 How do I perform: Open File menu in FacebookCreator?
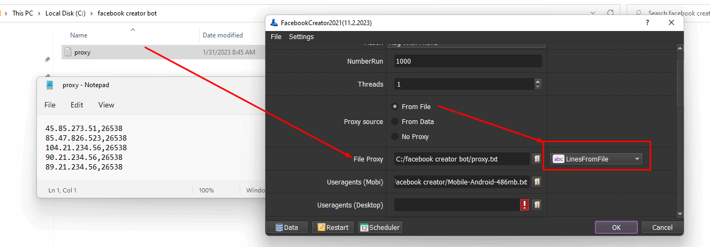point(276,37)
